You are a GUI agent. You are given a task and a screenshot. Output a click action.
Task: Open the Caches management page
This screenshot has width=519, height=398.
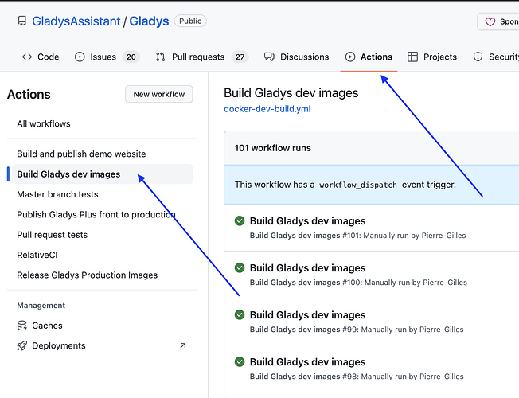pos(47,326)
